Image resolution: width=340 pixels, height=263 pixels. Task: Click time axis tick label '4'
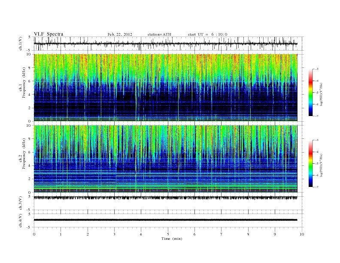coord(141,234)
